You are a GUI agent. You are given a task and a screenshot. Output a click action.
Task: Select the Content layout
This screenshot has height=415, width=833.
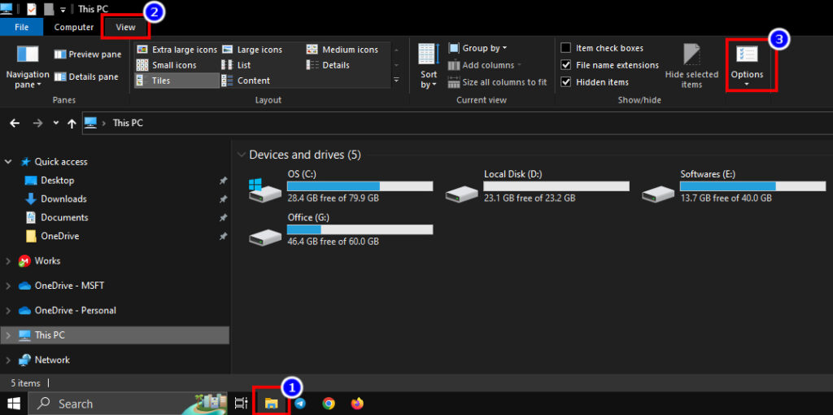[246, 81]
